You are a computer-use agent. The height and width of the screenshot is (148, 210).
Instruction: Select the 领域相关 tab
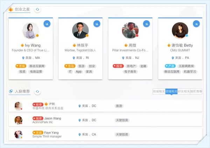click(x=171, y=92)
